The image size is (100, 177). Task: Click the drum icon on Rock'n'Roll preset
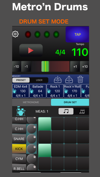point(66,91)
